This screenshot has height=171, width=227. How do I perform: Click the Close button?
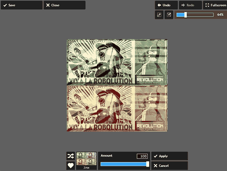coord(64,5)
